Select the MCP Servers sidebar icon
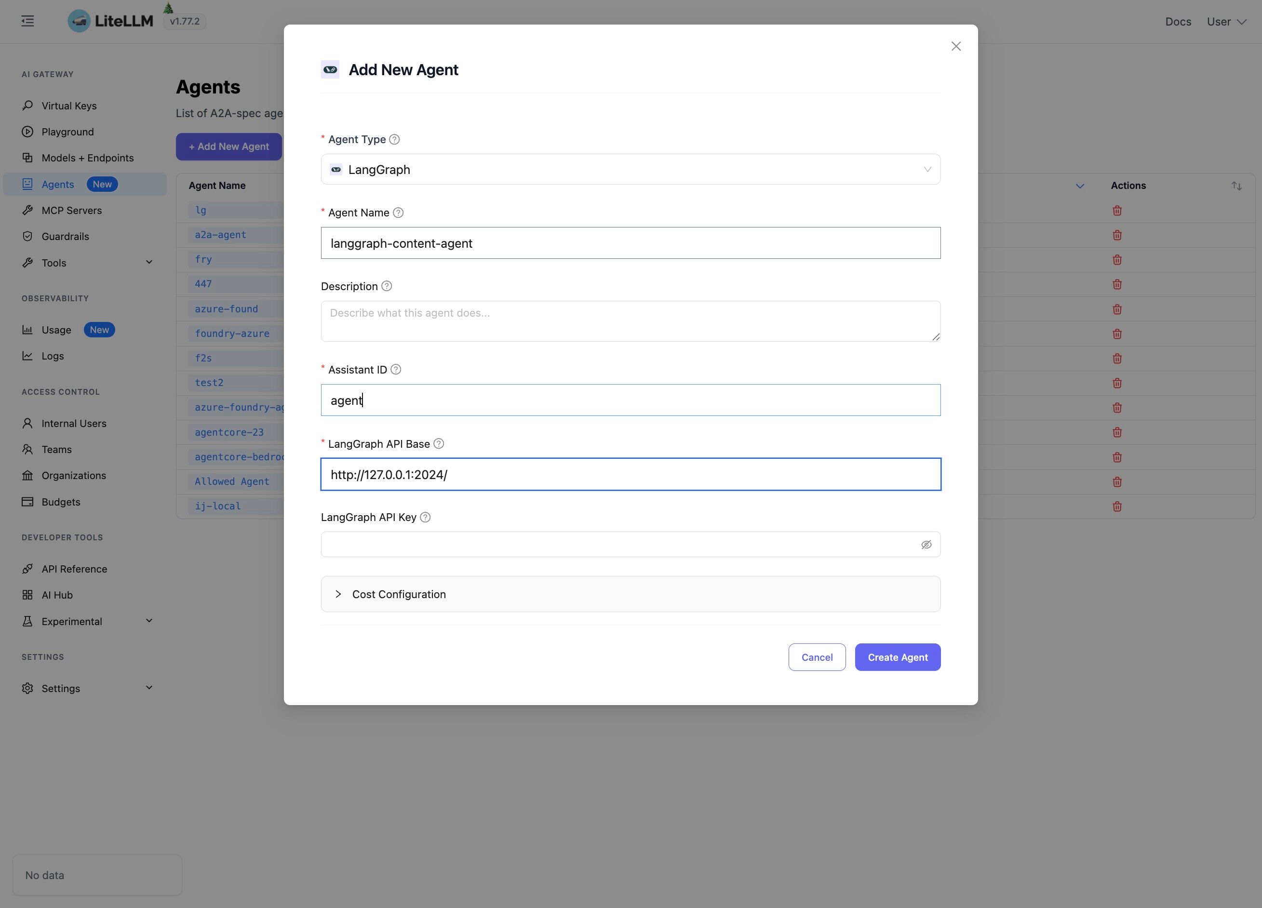The image size is (1262, 908). click(28, 210)
